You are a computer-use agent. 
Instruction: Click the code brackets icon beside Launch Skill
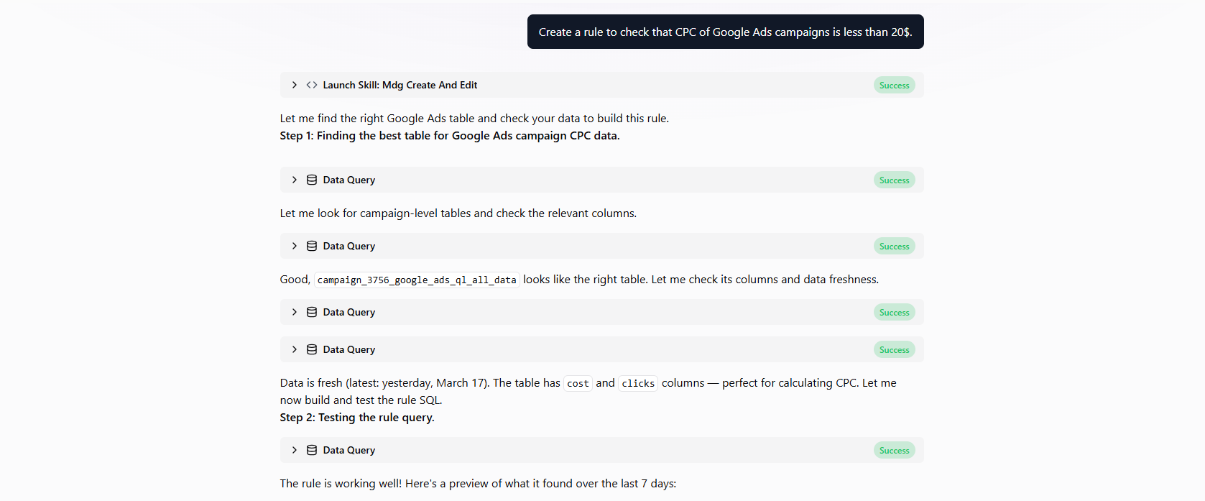tap(312, 85)
